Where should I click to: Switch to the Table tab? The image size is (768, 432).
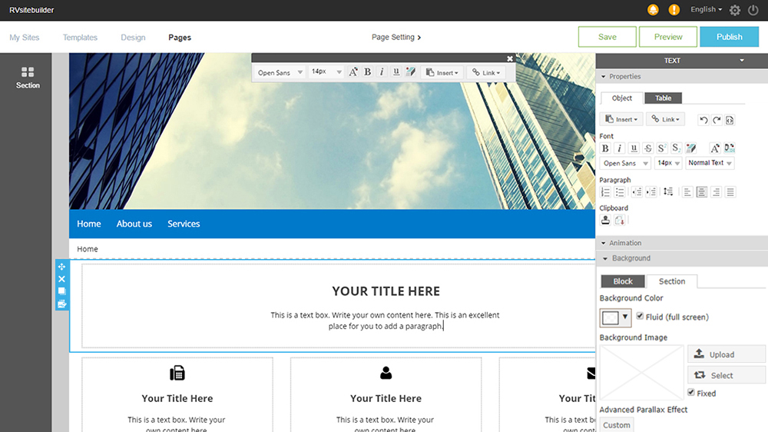[663, 98]
